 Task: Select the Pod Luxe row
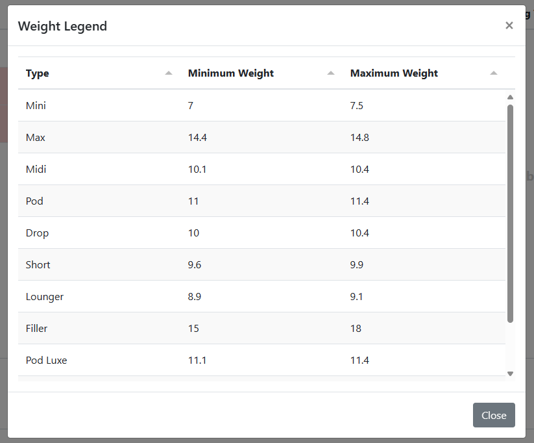coord(261,360)
